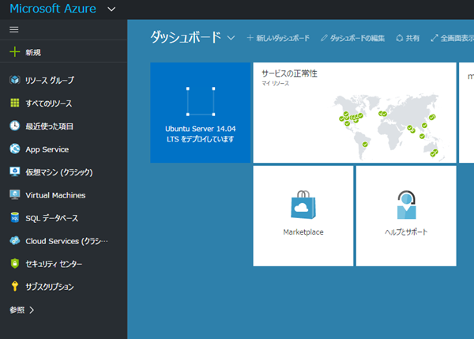474x339 pixels.
Task: Open the ヘルプとサポート tile
Action: [406, 216]
